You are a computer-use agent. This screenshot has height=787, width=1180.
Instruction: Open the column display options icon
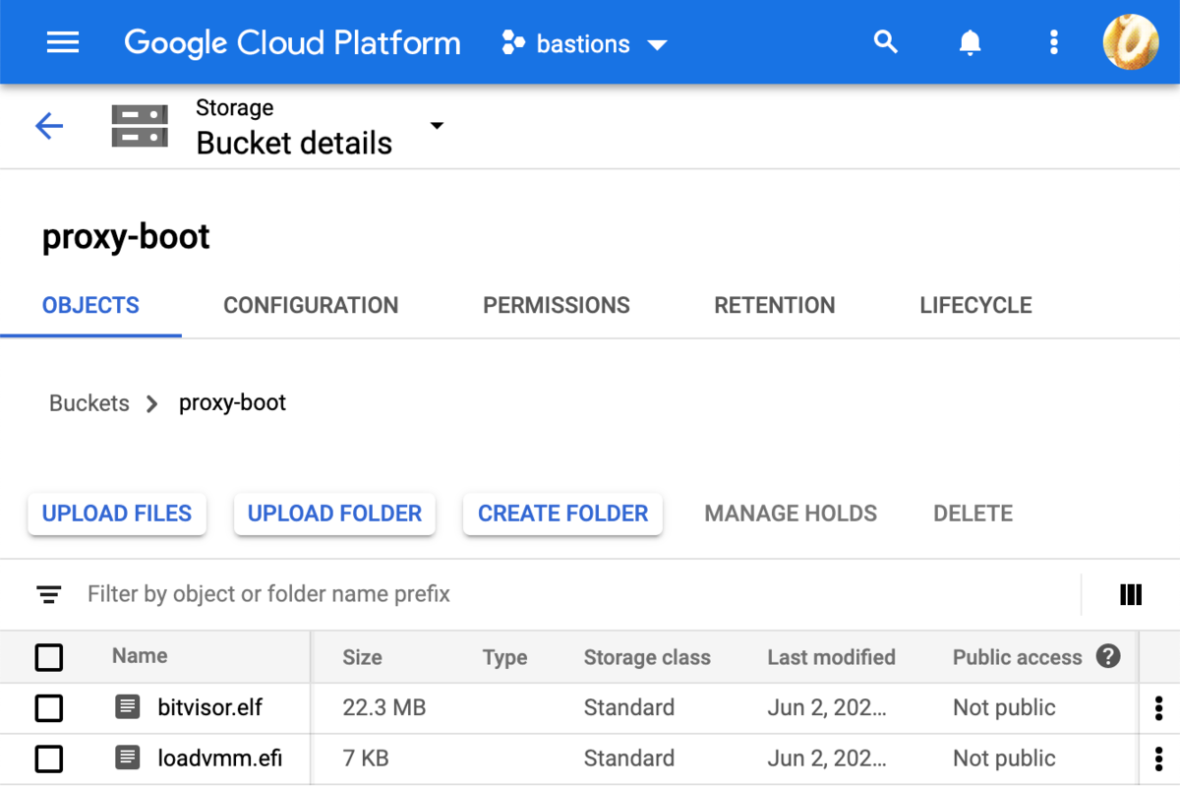[1131, 594]
